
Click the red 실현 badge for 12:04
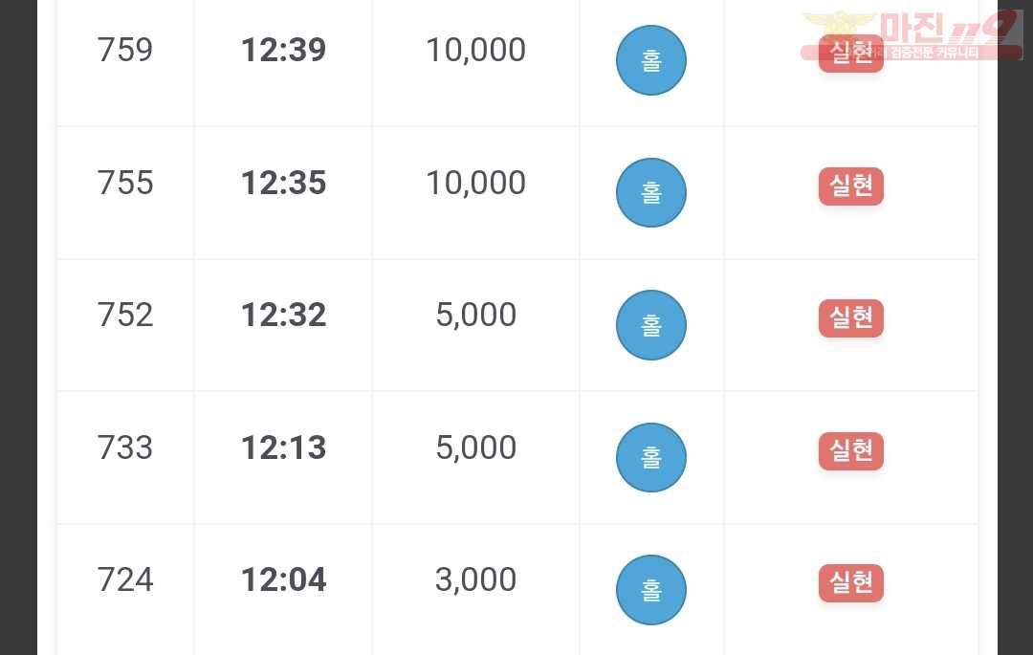coord(851,582)
